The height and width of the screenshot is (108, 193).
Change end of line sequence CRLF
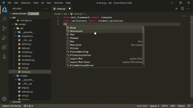(172, 106)
